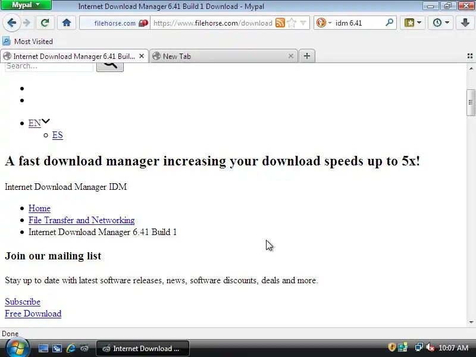Image resolution: width=476 pixels, height=357 pixels.
Task: Click breadcrumb text Internet Download Manager 6.41 Build 1
Action: [x=102, y=232]
